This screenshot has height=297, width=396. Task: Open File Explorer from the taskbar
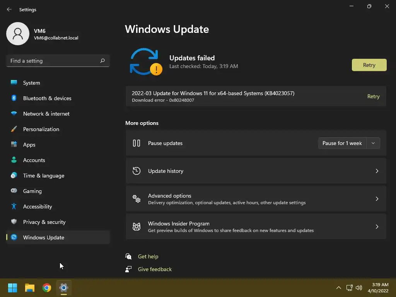pyautogui.click(x=29, y=288)
